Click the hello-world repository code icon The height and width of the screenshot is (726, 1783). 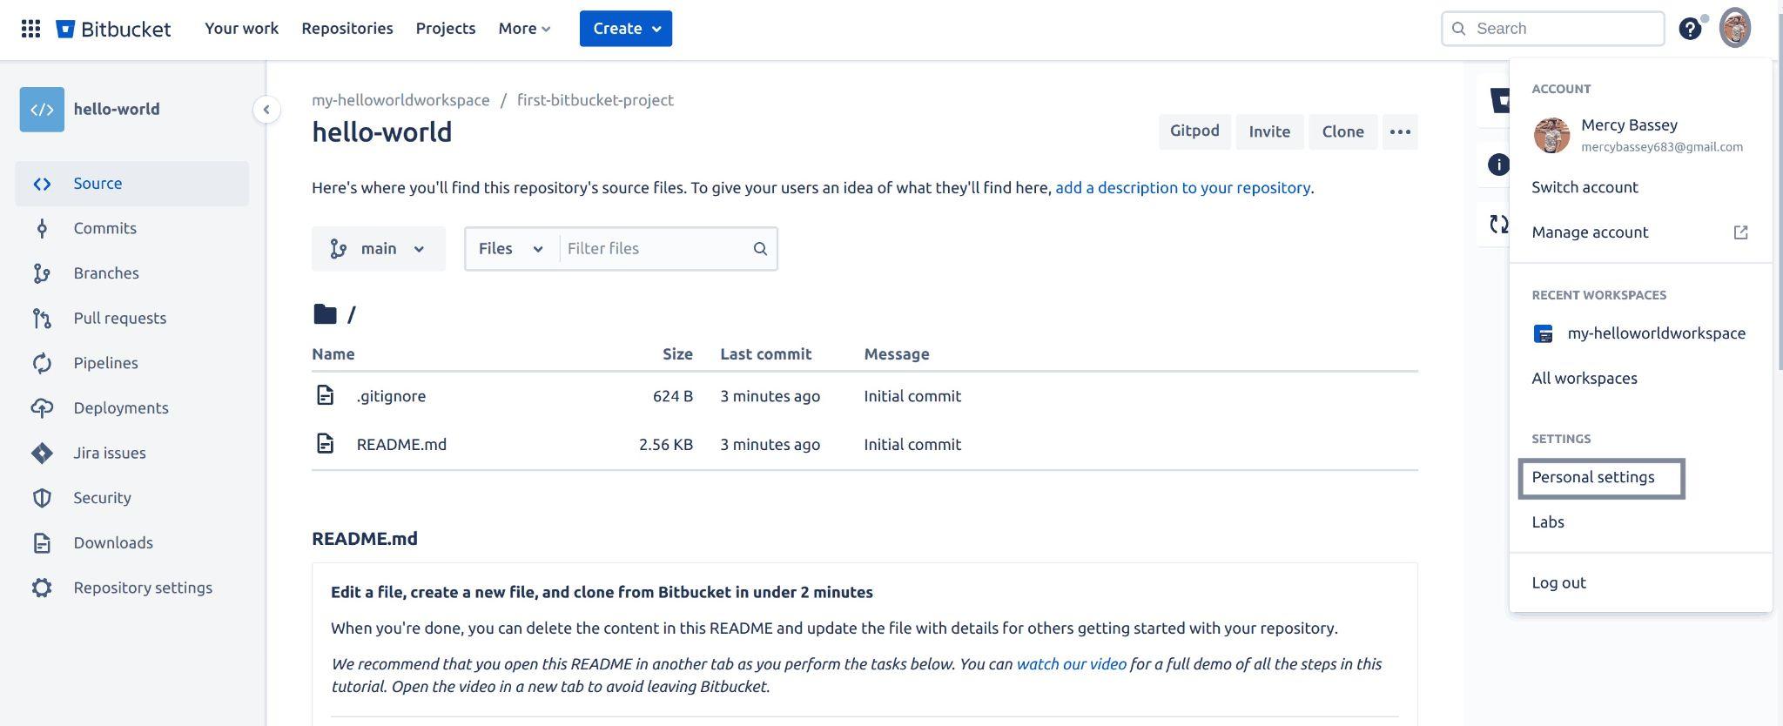tap(42, 110)
